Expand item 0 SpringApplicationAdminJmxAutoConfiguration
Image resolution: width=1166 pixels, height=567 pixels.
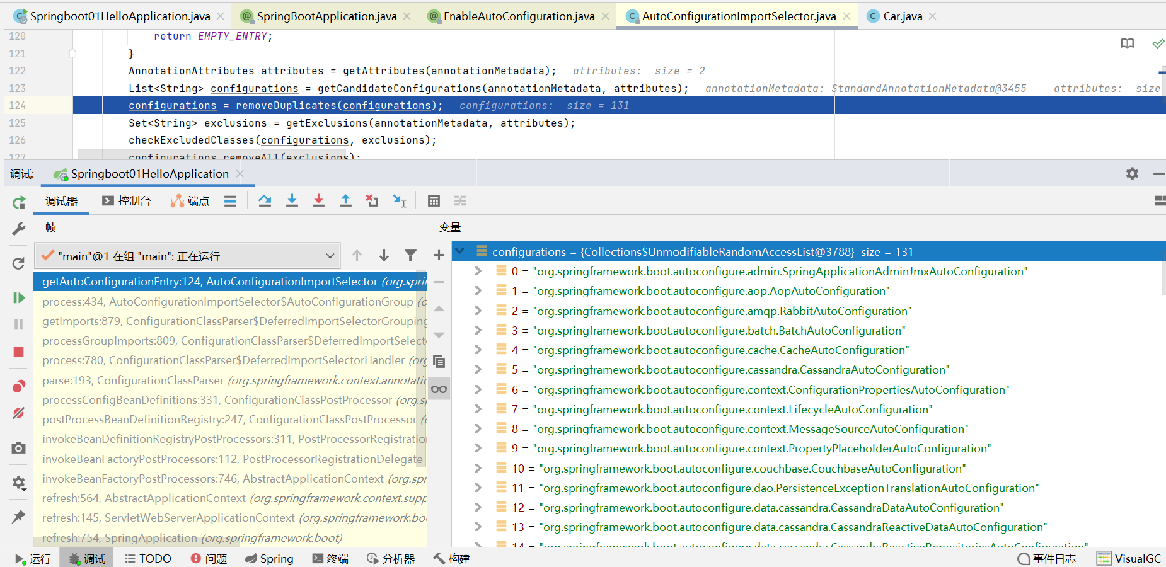pyautogui.click(x=478, y=271)
